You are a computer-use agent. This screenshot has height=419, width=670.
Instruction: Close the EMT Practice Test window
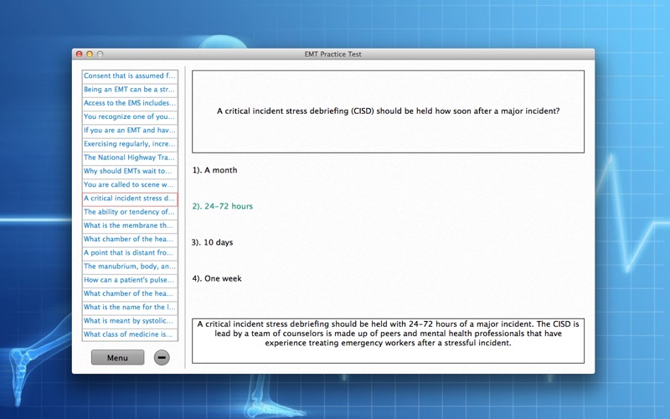[79, 54]
